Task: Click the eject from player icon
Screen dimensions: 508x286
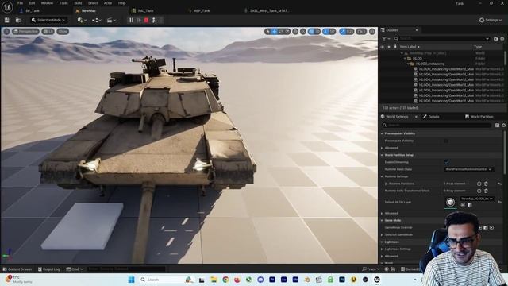Action: (153, 20)
